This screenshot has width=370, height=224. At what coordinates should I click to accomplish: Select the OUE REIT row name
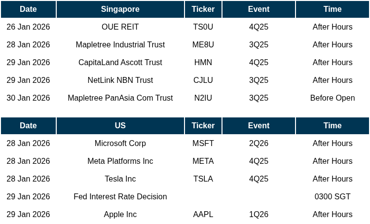click(120, 27)
